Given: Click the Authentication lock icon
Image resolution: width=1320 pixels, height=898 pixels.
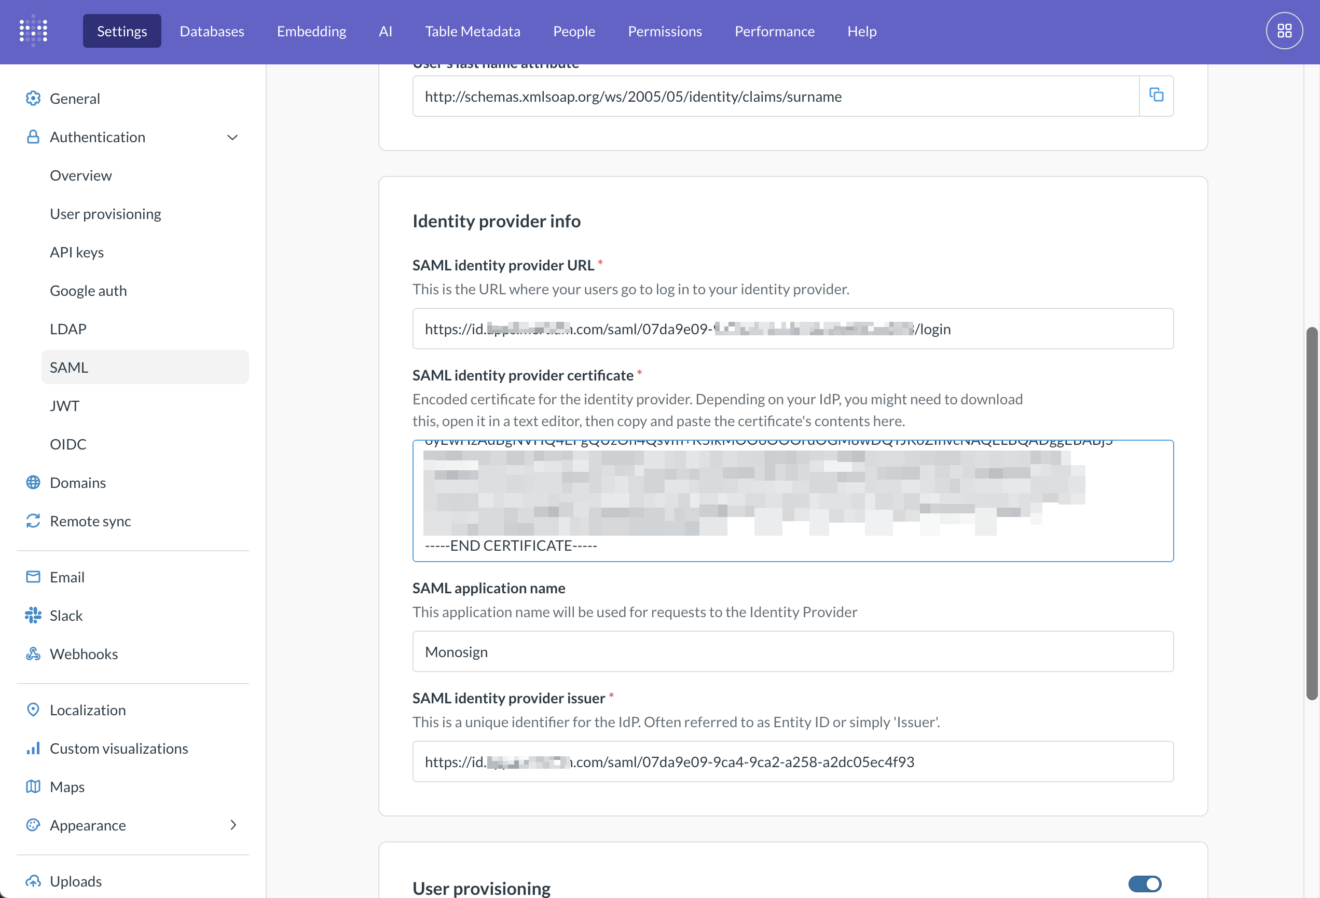Looking at the screenshot, I should (33, 137).
